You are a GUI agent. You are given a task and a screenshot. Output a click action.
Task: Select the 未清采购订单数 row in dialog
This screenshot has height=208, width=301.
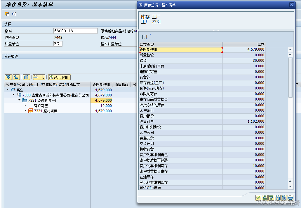202,66
